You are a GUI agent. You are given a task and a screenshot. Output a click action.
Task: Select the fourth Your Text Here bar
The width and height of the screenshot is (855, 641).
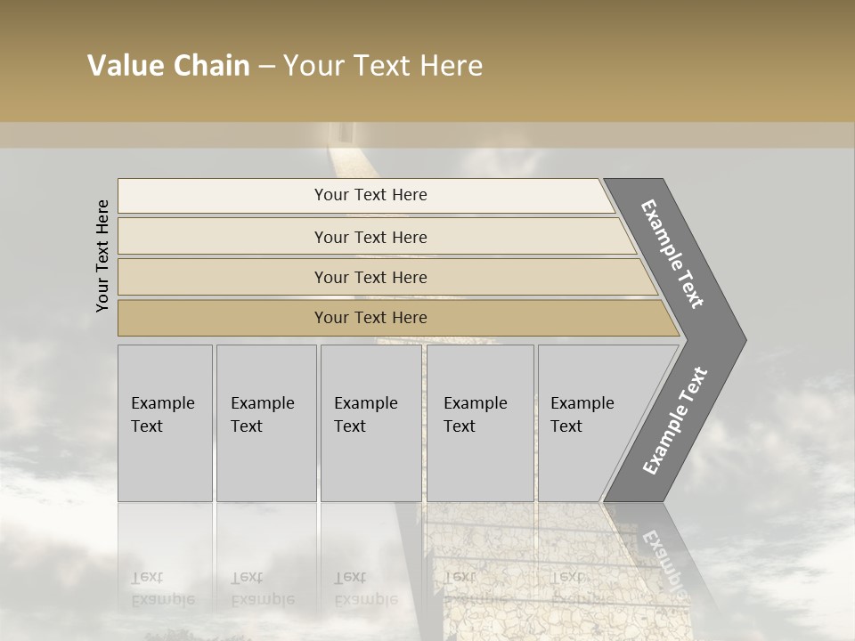tap(370, 318)
